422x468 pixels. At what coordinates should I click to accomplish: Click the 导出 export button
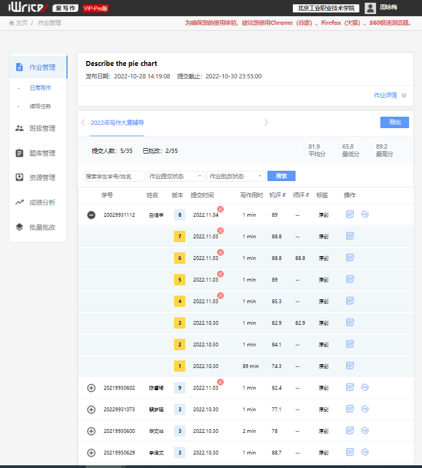394,123
